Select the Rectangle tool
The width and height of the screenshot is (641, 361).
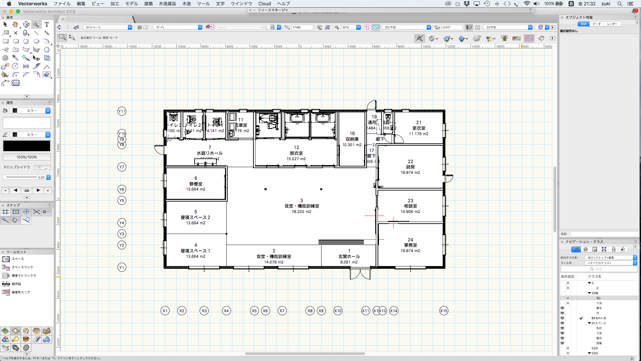point(5,41)
